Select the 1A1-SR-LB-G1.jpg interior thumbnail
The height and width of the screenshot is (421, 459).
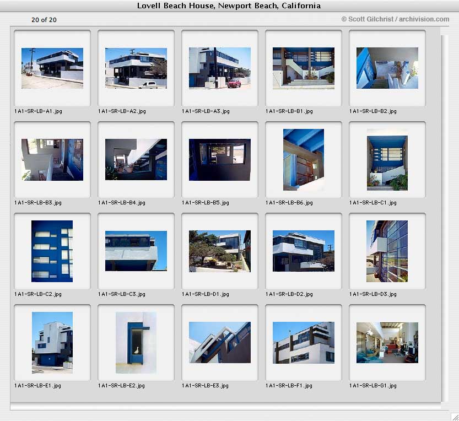(x=387, y=343)
